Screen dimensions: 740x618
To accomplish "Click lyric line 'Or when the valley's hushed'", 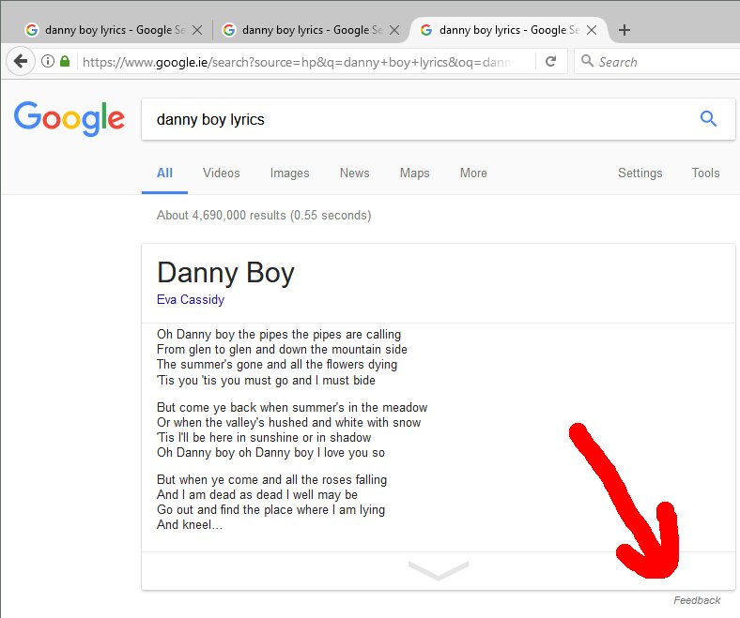I will (x=289, y=422).
